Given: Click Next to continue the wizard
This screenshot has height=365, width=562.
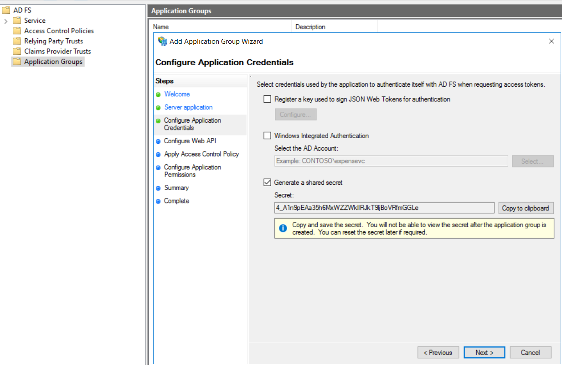Looking at the screenshot, I should pos(484,352).
